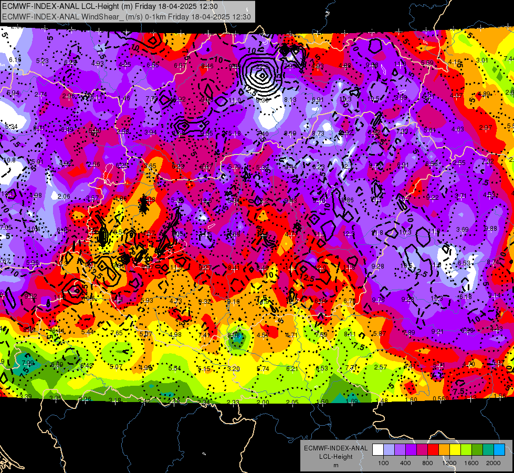Click the wind shear value 7.89

point(409,333)
